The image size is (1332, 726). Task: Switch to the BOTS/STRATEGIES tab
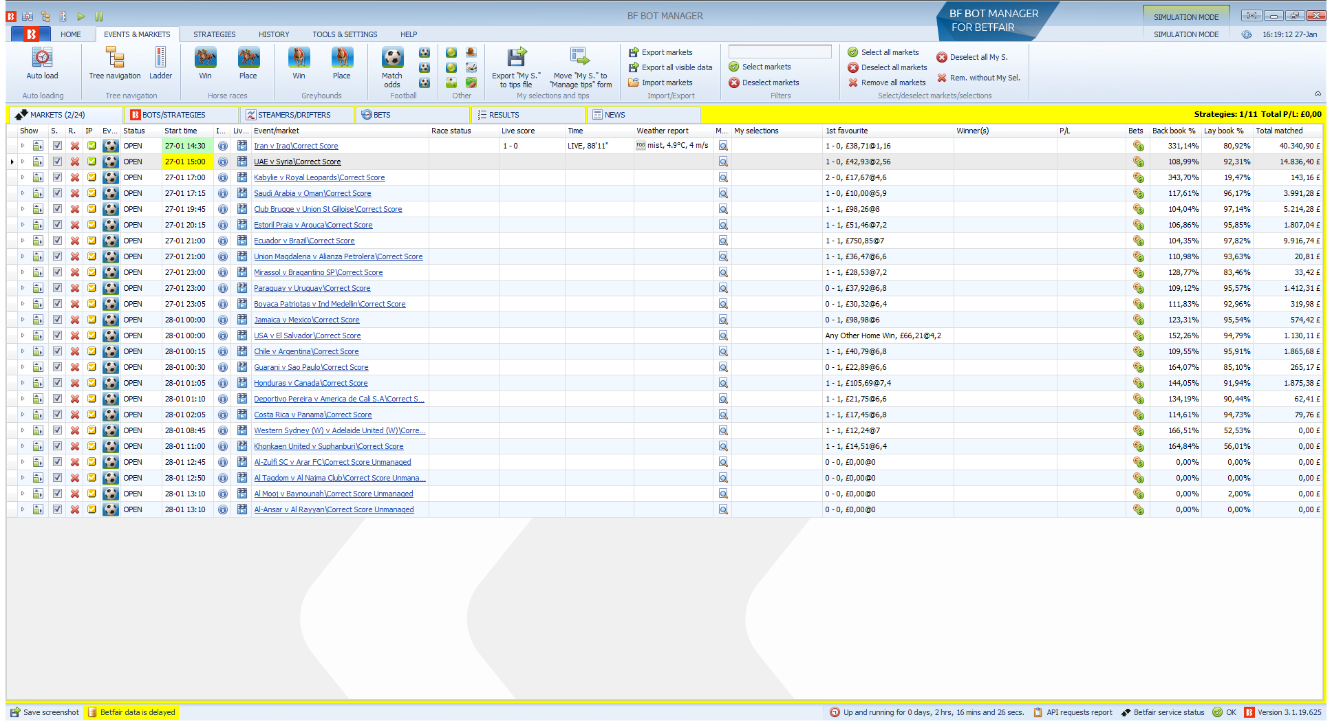[181, 115]
